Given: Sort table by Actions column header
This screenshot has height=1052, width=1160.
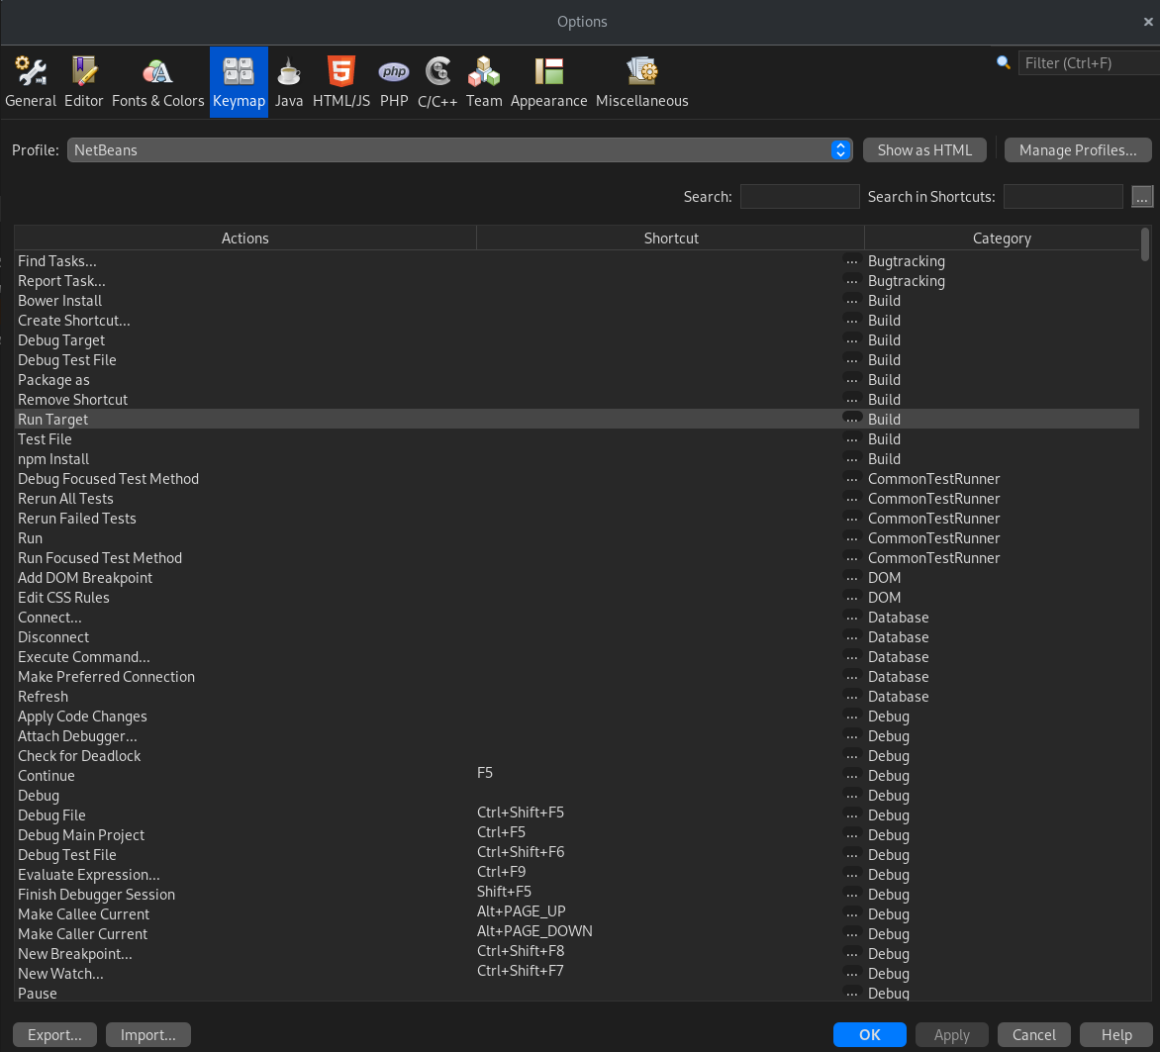Looking at the screenshot, I should coord(244,239).
